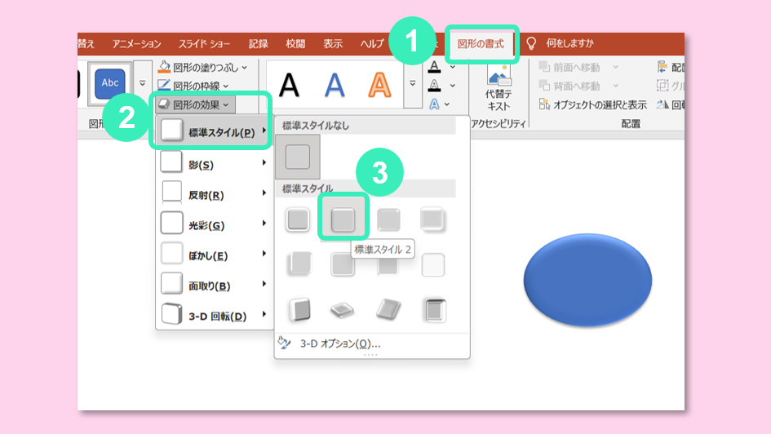The image size is (771, 434).
Task: Select the first preset in 標準スタイル row
Action: (x=299, y=219)
